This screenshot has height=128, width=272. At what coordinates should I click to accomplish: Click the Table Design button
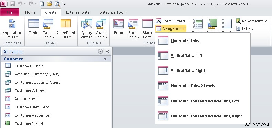(x=48, y=29)
